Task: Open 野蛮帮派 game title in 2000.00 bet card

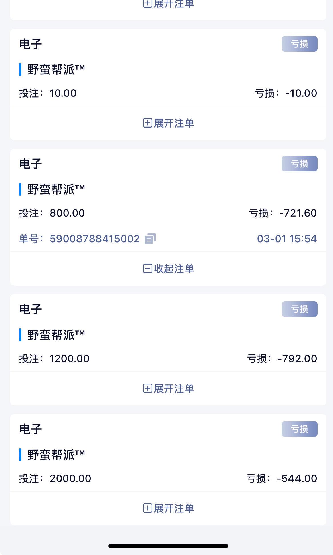Action: [56, 455]
